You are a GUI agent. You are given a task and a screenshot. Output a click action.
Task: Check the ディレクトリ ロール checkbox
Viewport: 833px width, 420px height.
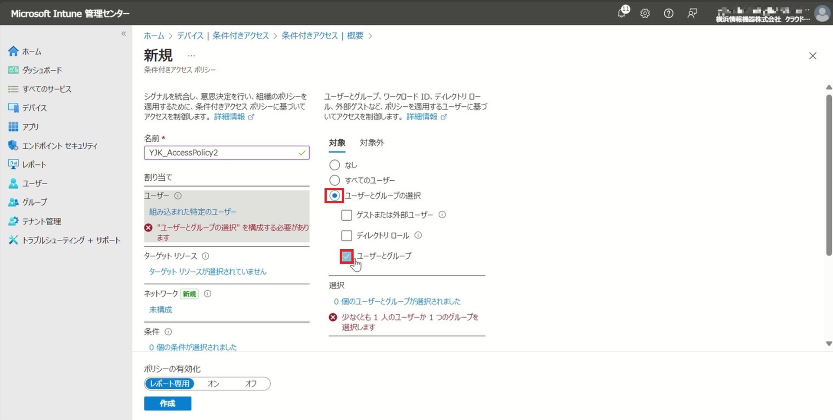tap(347, 236)
